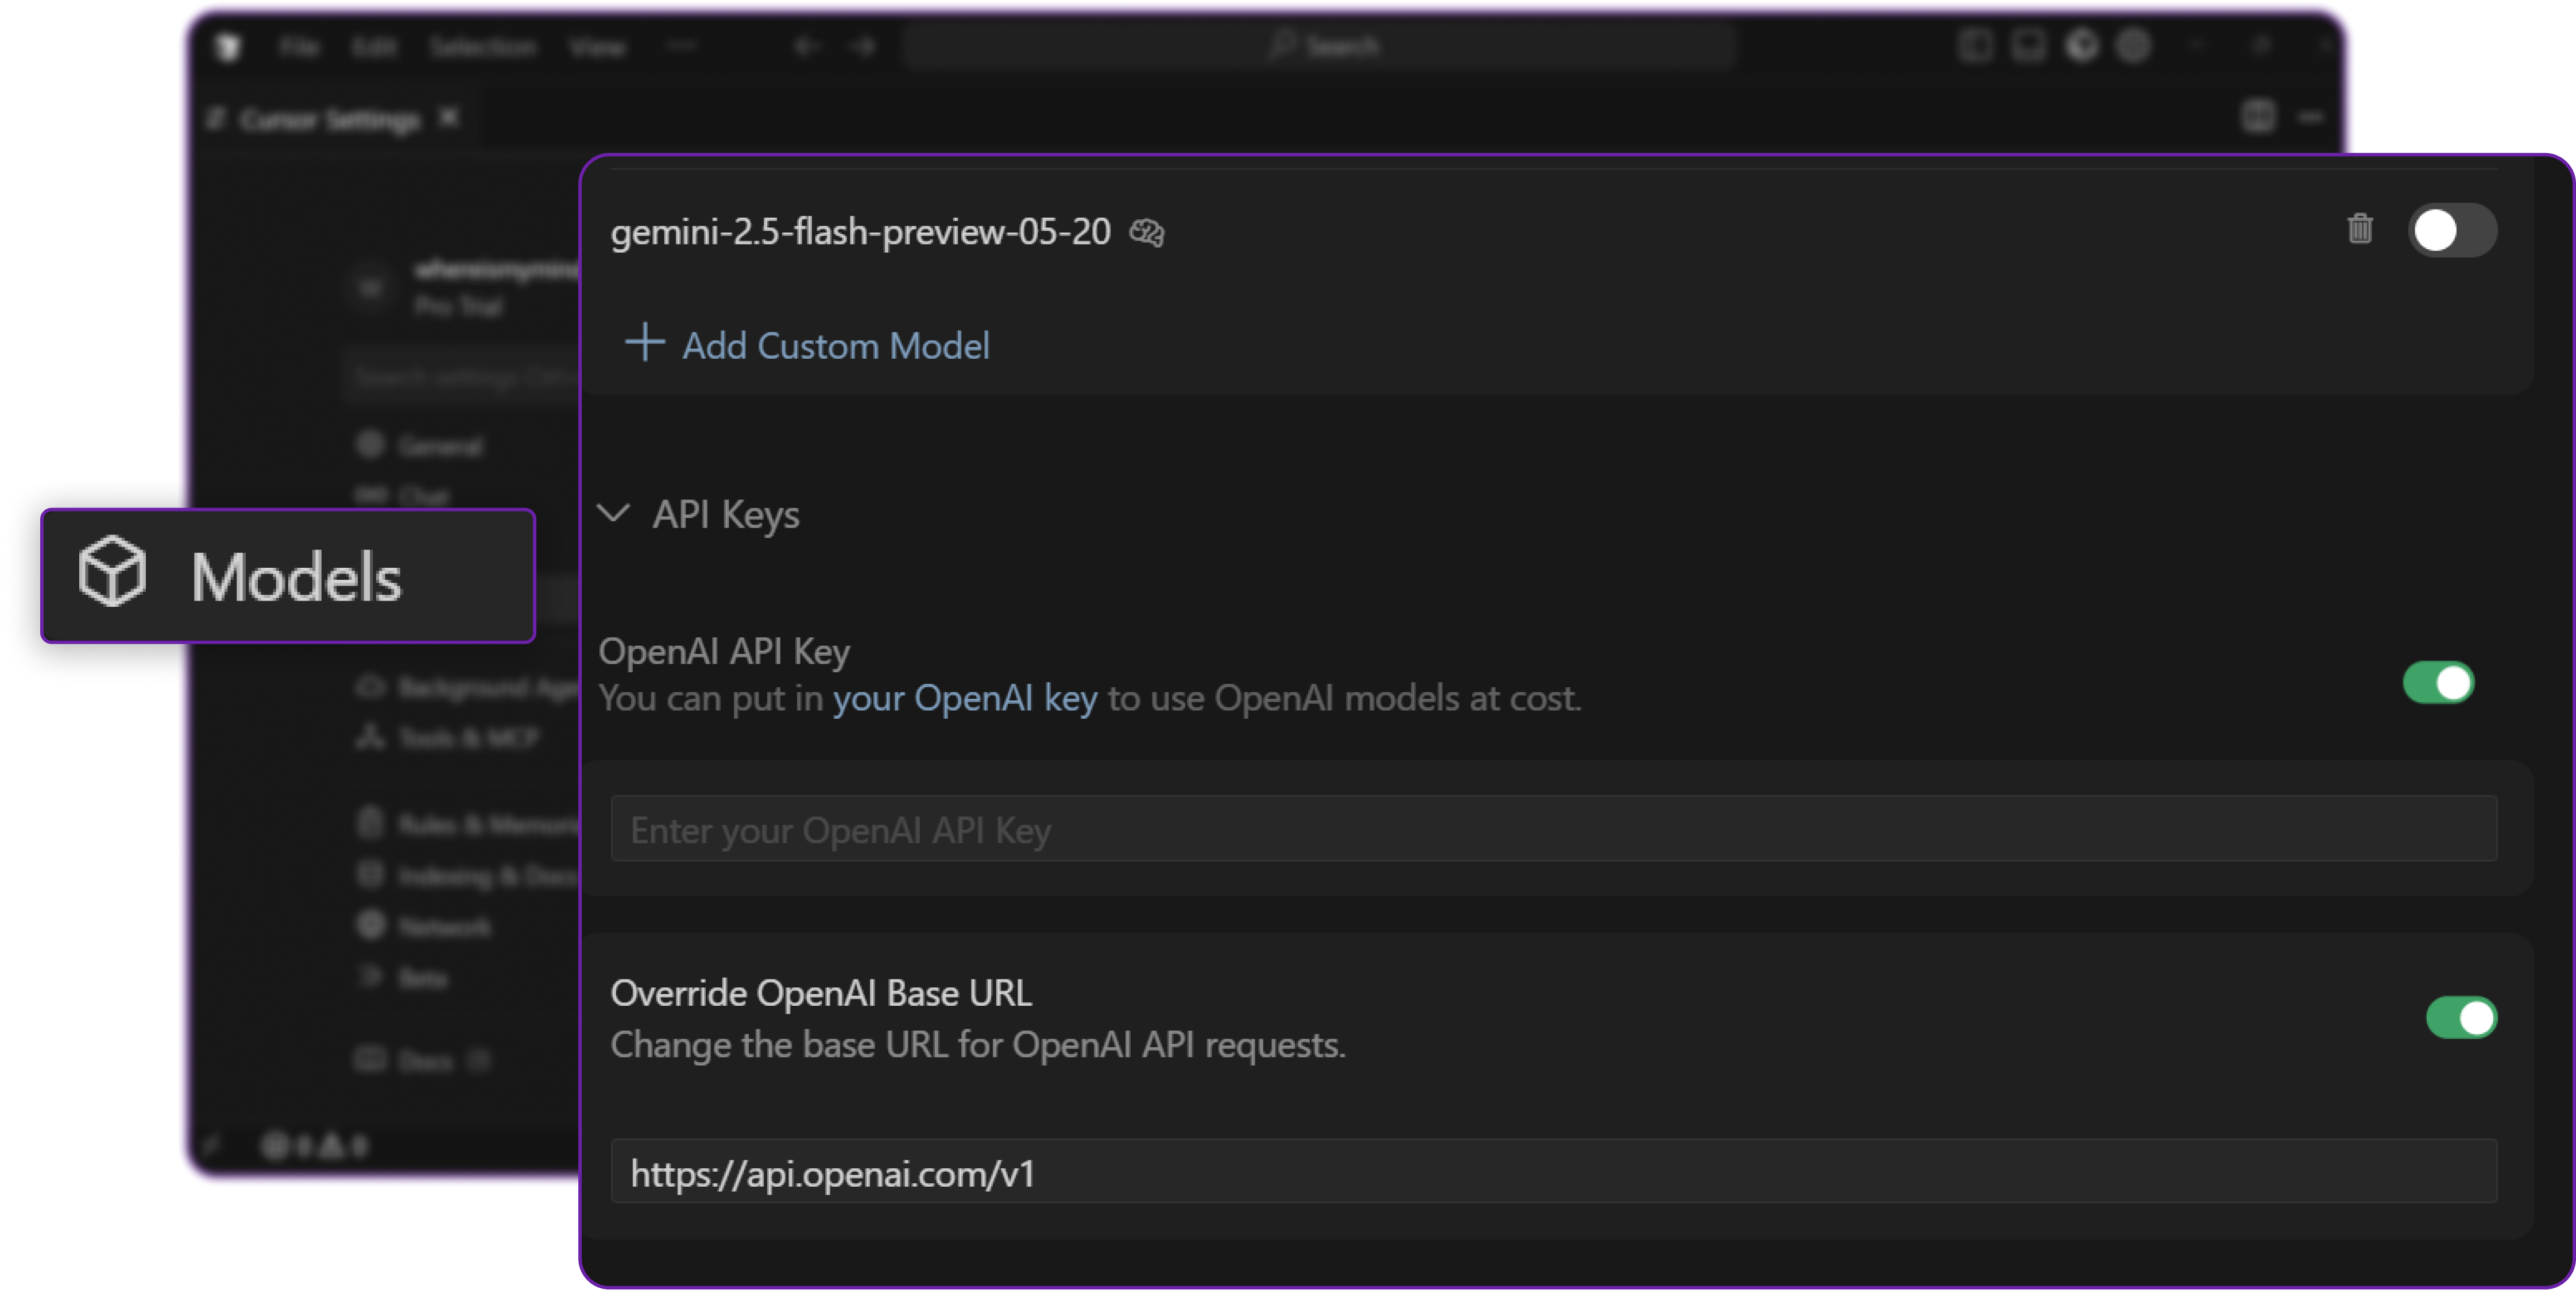Screen dimensions: 2576x1290
Task: Delete gemini-2.5-flash-preview-05-20 using the trash icon
Action: pos(2361,230)
